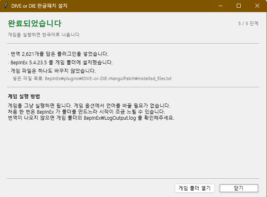Click the feather icon in the title bar
The width and height of the screenshot is (267, 197).
tap(6, 6)
